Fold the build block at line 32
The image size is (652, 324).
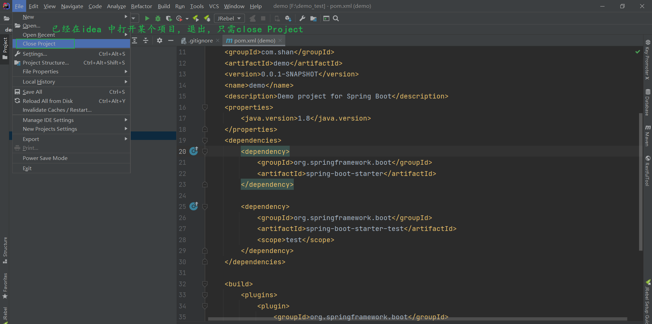[205, 284]
